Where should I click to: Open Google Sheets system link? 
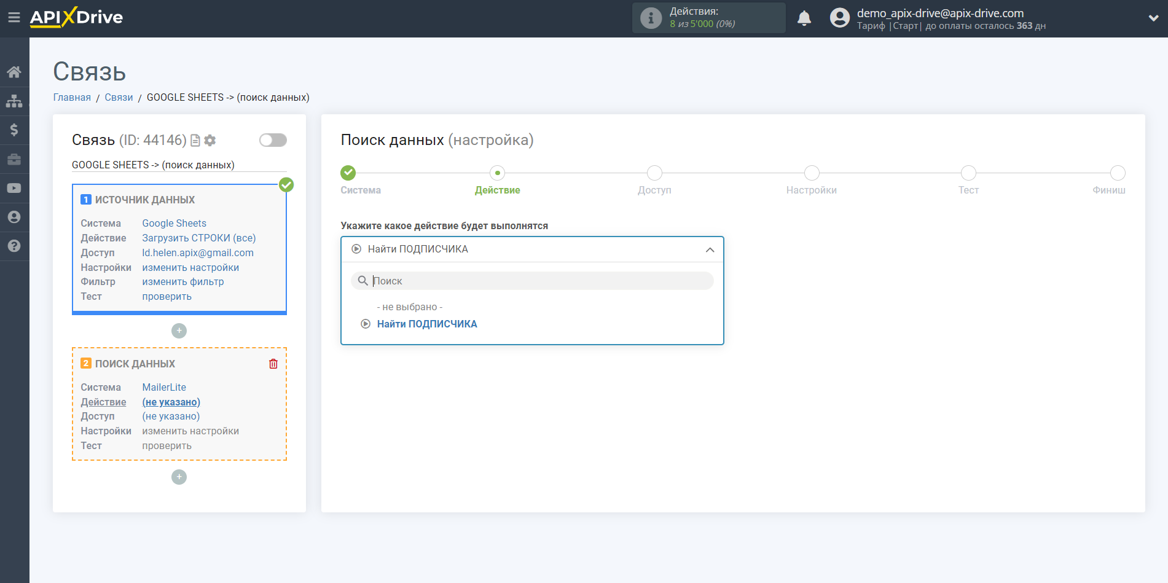(x=174, y=223)
